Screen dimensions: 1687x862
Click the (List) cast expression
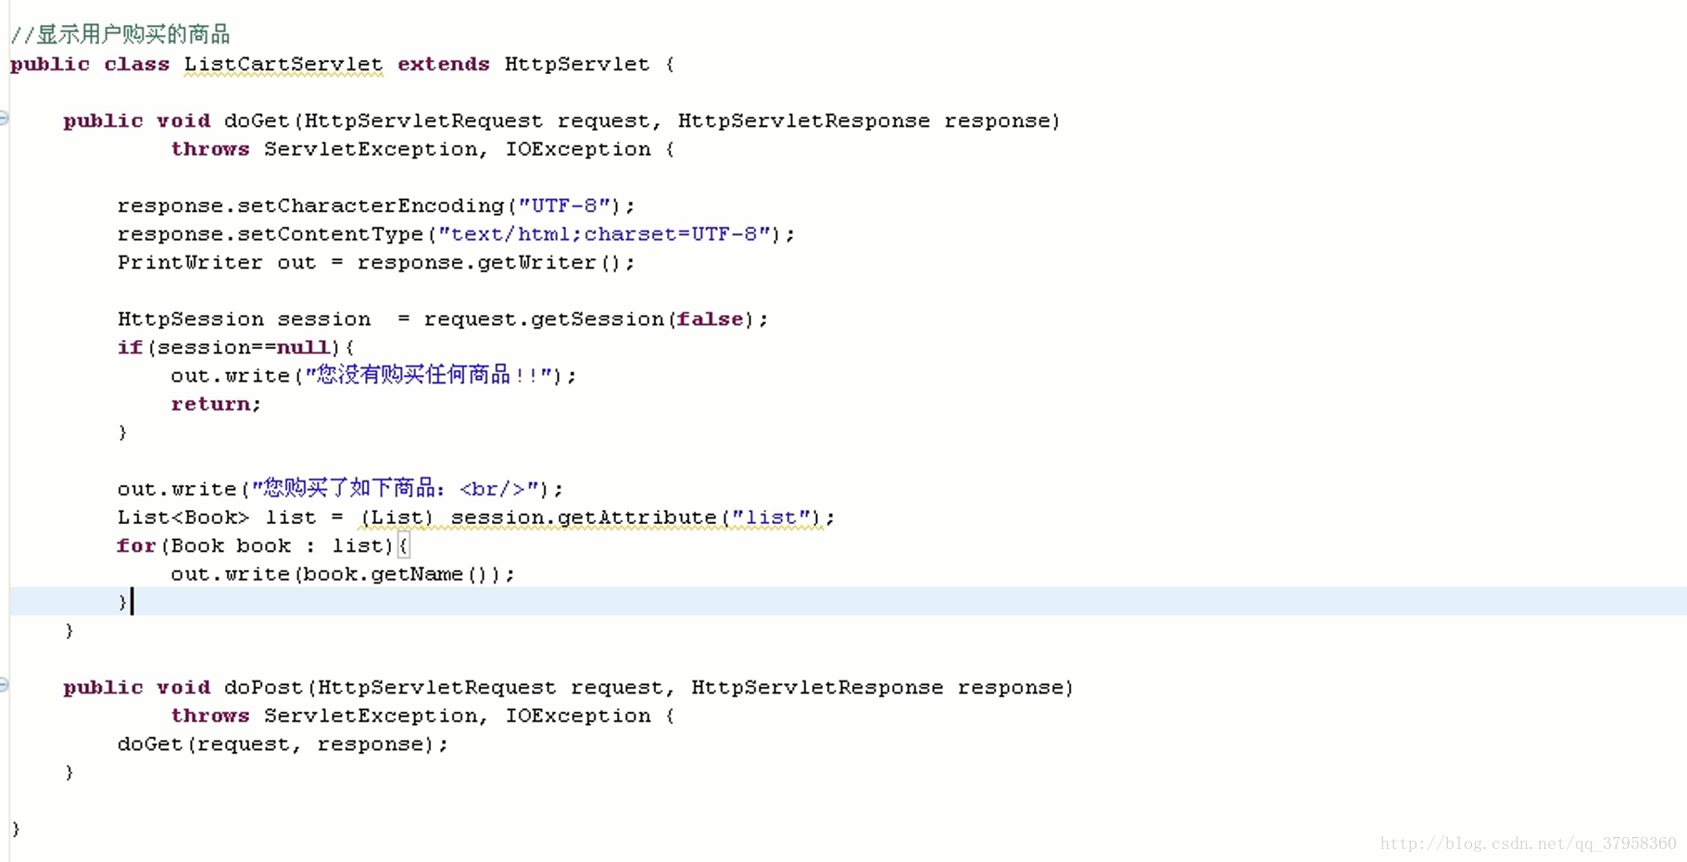tap(397, 518)
